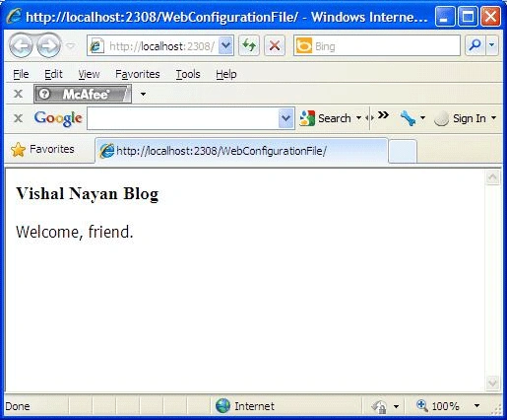The width and height of the screenshot is (507, 420).
Task: Expand the Google search history dropdown
Action: [285, 118]
